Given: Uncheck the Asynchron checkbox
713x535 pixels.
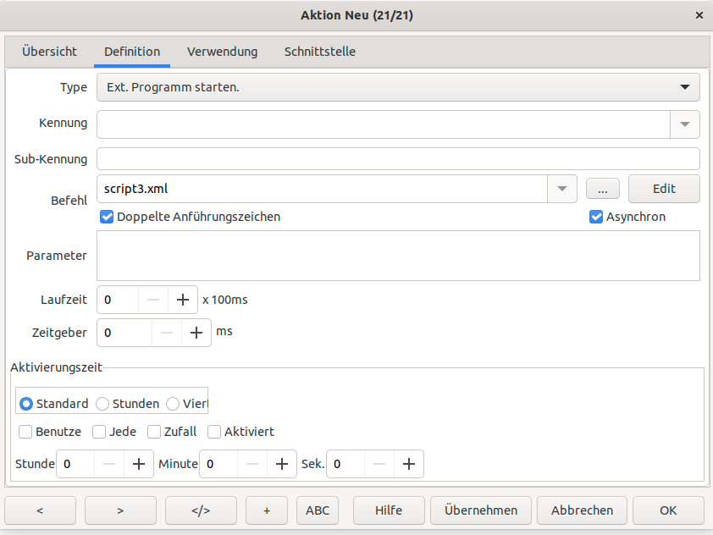Looking at the screenshot, I should click(x=596, y=217).
